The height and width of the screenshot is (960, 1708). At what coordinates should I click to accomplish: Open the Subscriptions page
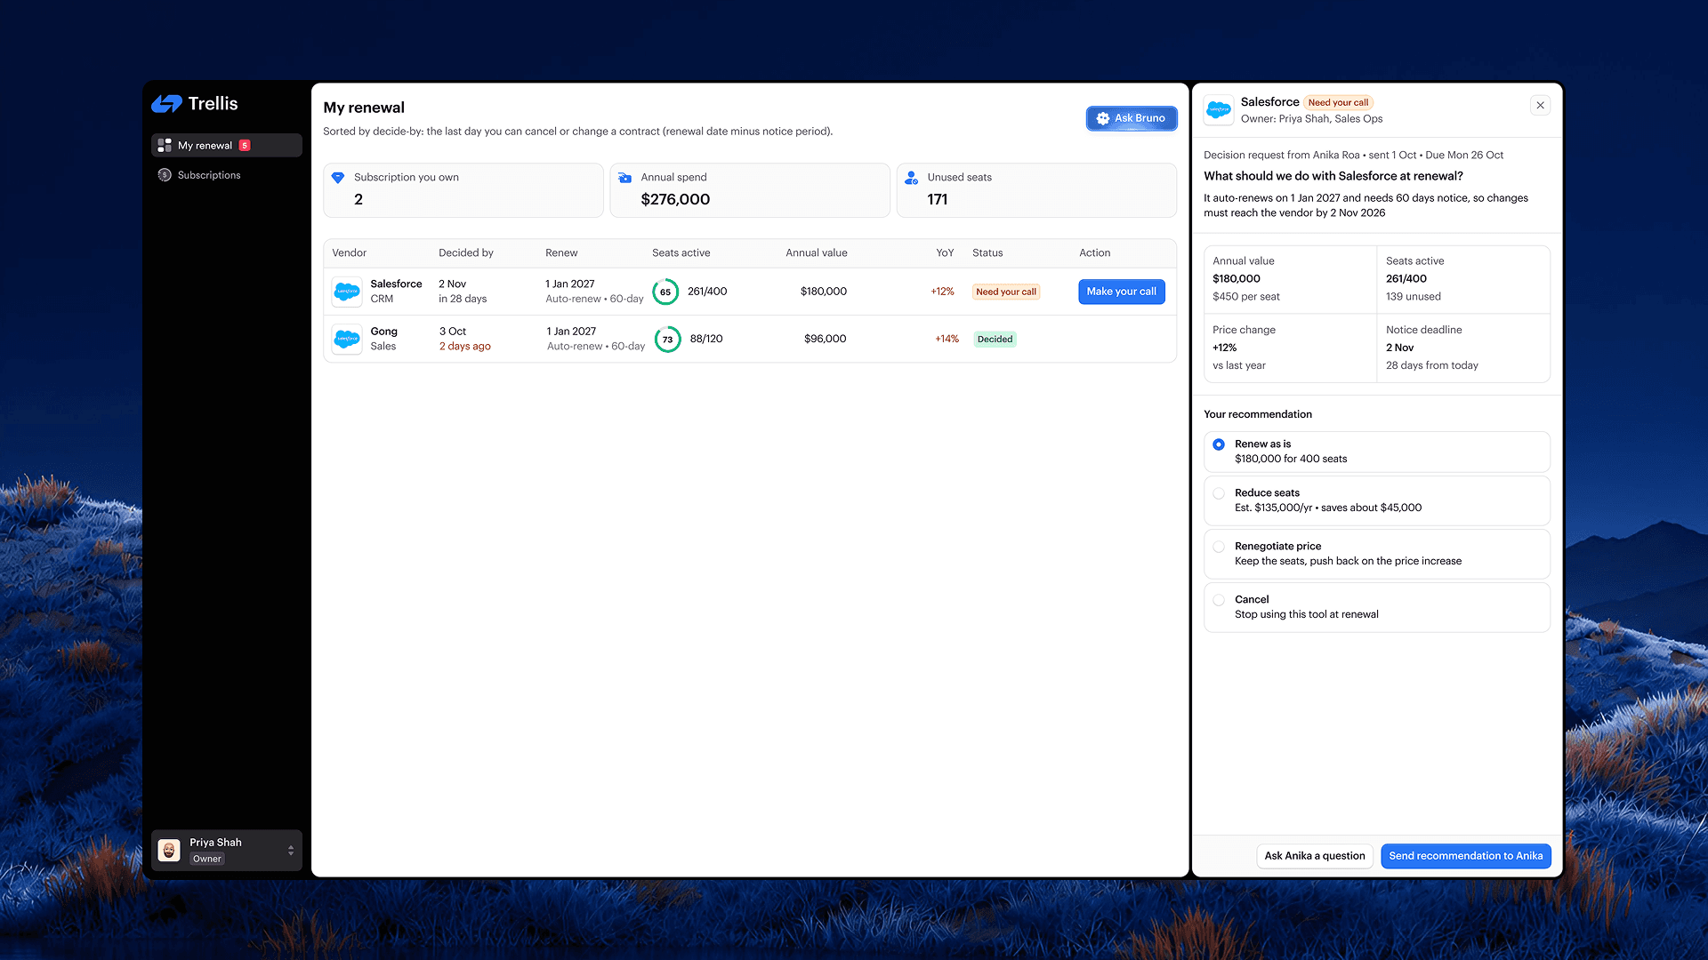click(227, 175)
